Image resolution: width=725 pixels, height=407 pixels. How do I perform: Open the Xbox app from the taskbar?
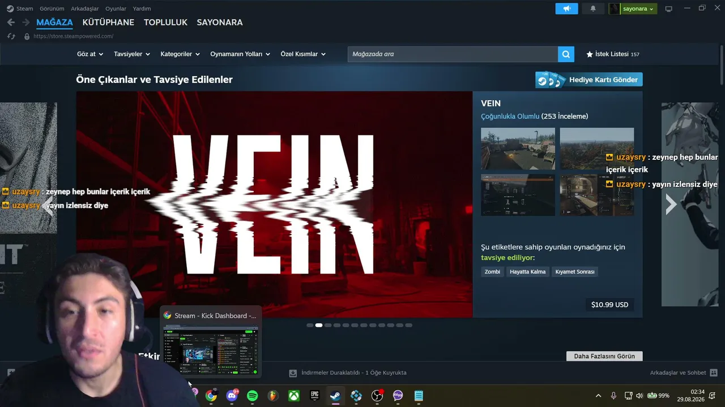pos(294,396)
